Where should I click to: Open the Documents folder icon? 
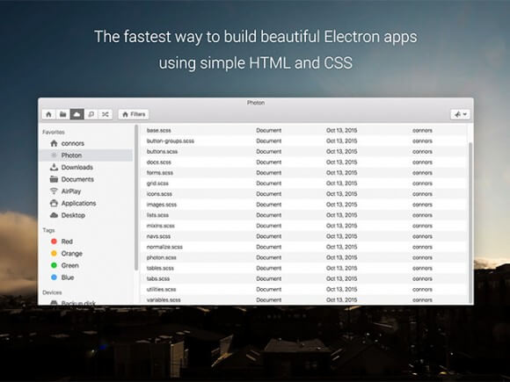[x=54, y=179]
